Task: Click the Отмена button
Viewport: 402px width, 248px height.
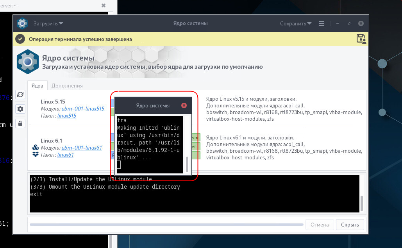Action: tap(320, 225)
